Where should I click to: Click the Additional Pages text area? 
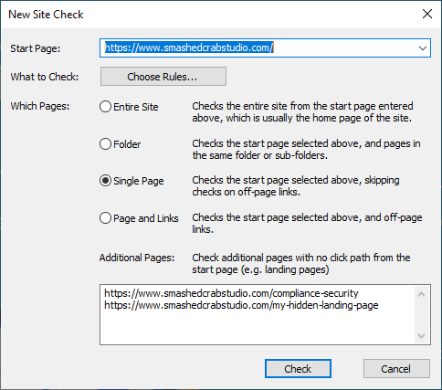point(257,315)
